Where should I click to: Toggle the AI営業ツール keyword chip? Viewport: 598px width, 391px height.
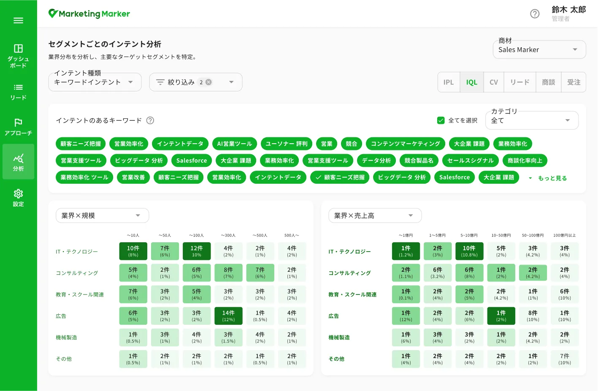click(x=234, y=144)
